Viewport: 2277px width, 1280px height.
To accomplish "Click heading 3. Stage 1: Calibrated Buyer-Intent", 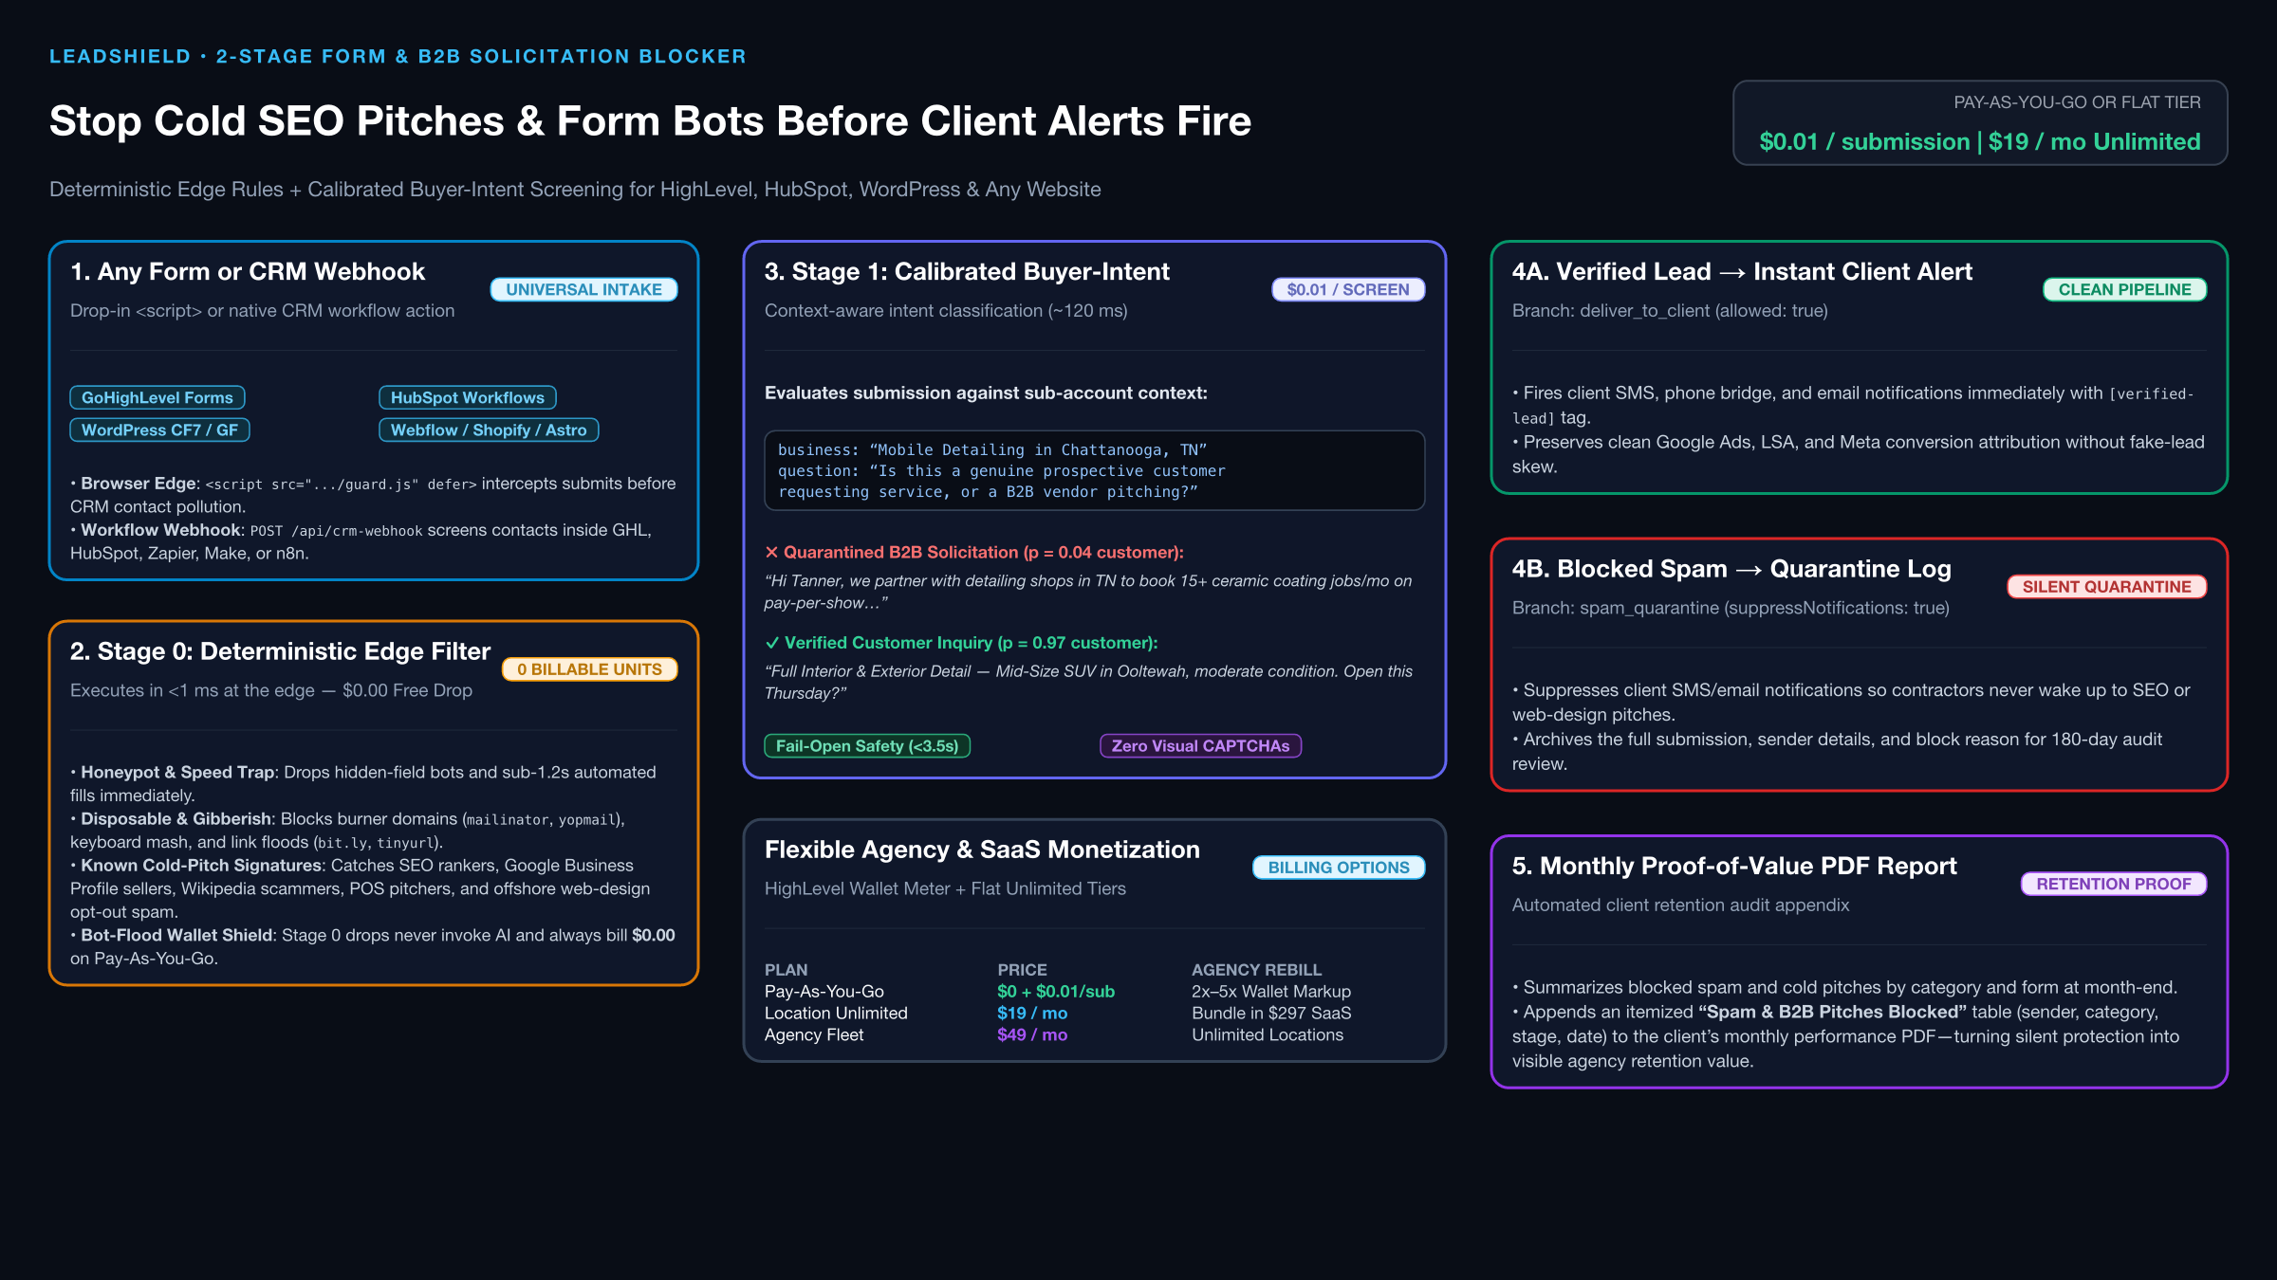I will click(967, 271).
